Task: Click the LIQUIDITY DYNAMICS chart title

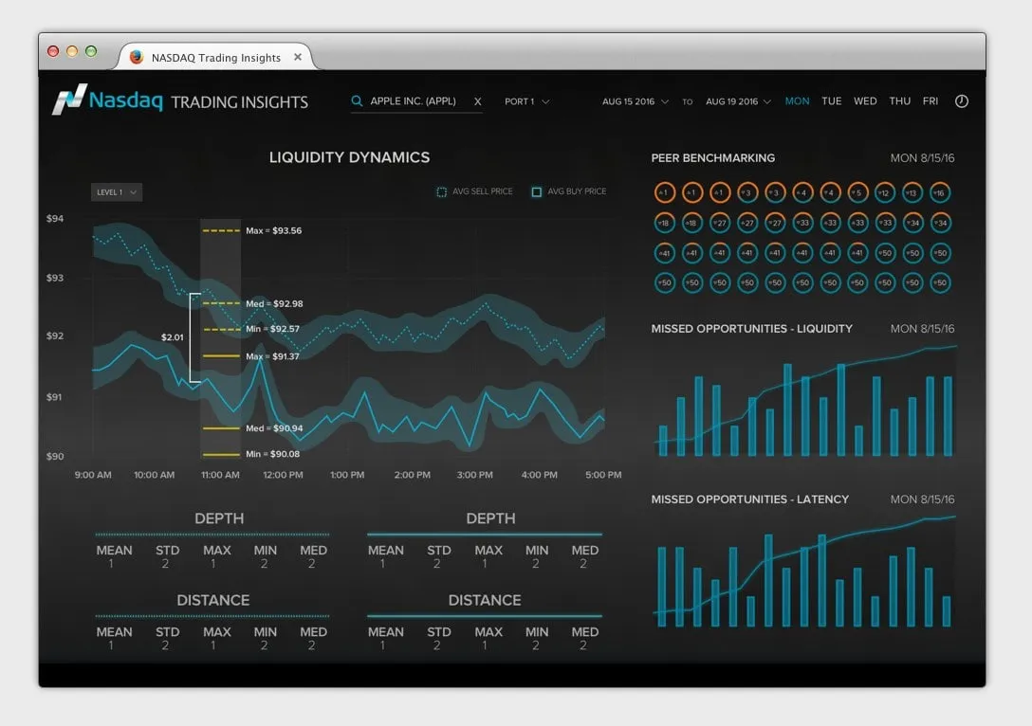Action: [x=349, y=157]
